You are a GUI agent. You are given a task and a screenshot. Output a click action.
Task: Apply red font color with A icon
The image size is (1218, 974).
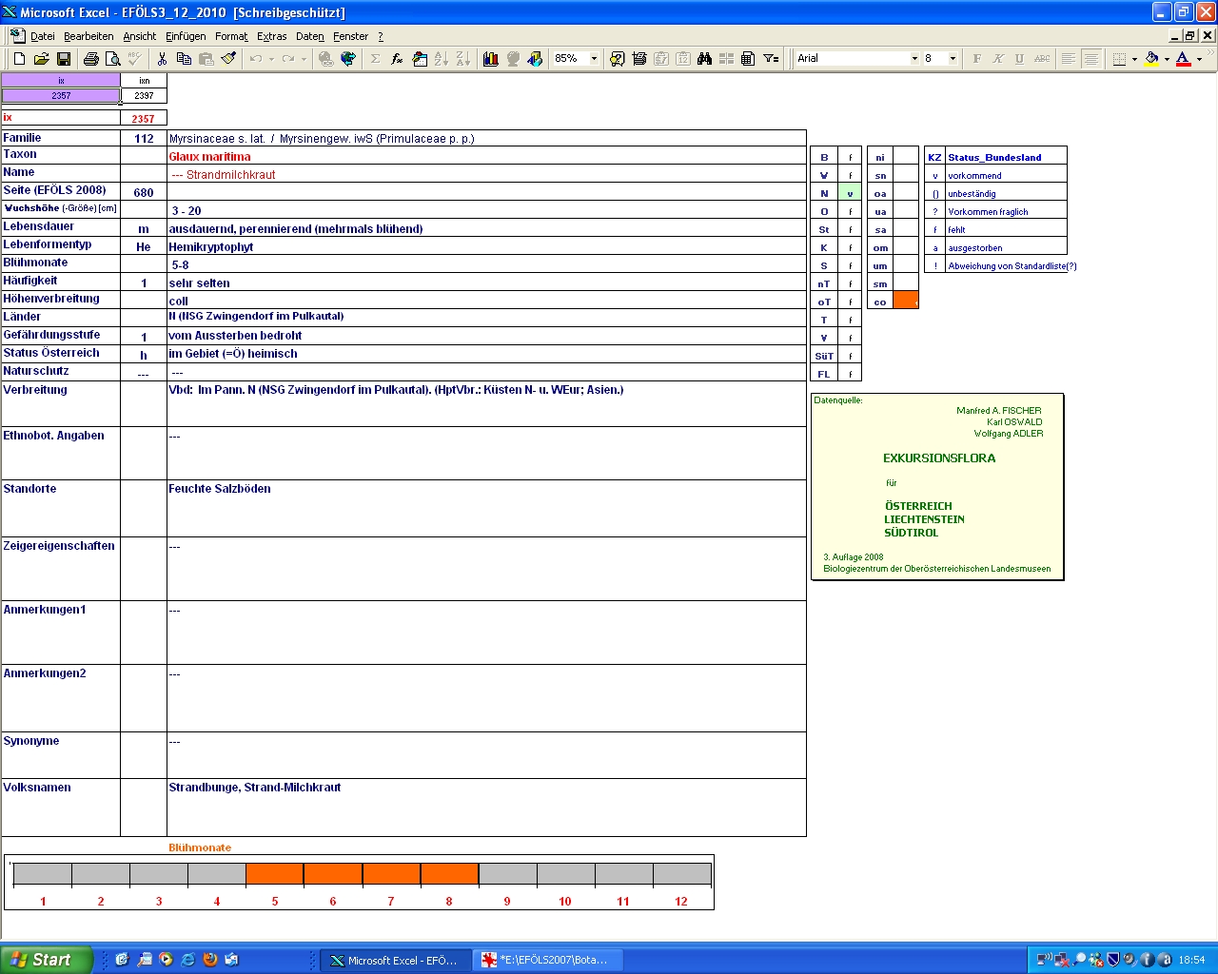pyautogui.click(x=1183, y=59)
